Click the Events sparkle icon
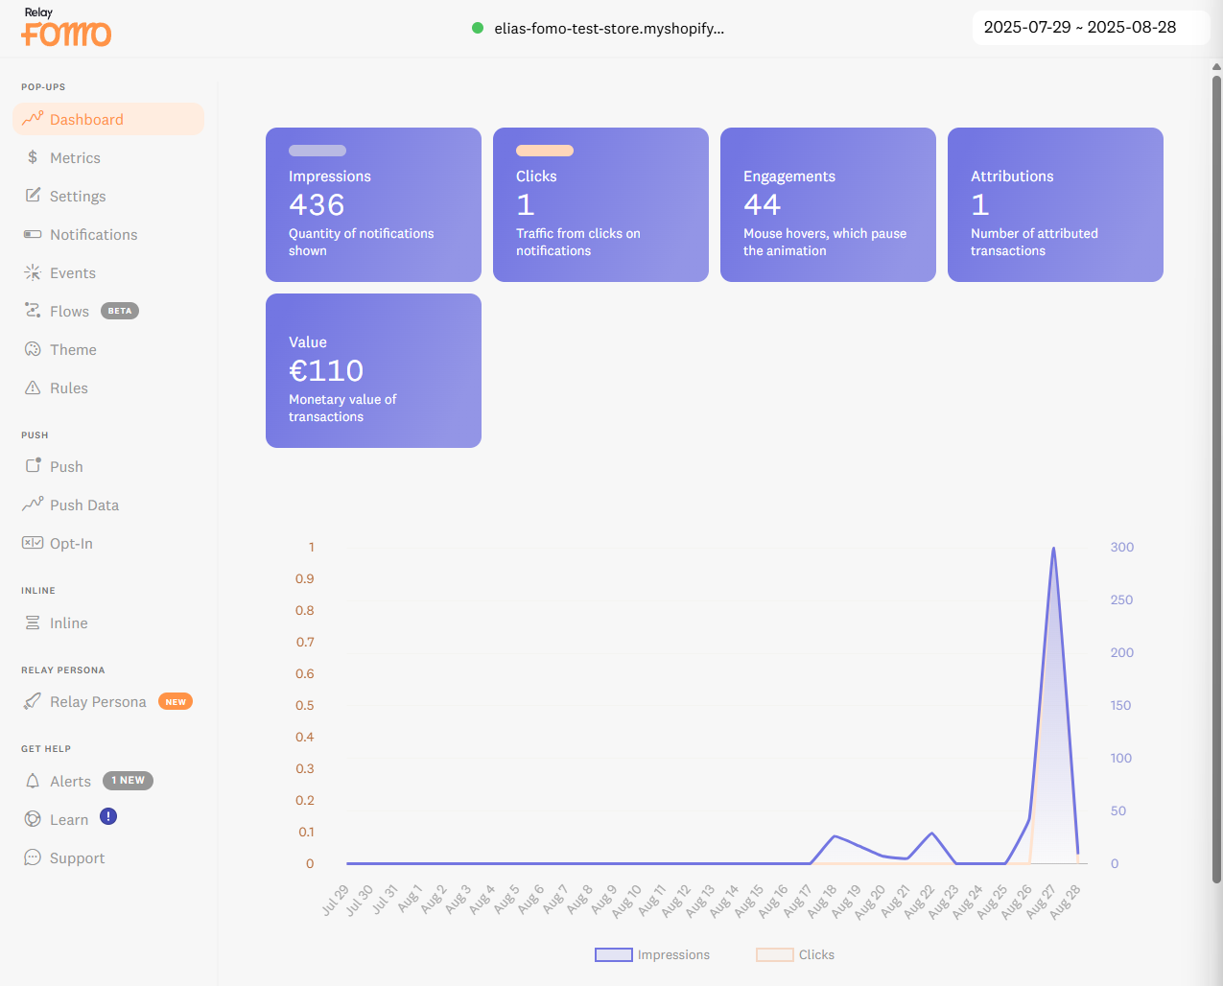Image resolution: width=1223 pixels, height=986 pixels. [x=33, y=272]
